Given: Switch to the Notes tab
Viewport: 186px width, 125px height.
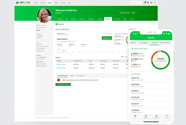Looking at the screenshot, I should pos(125,19).
